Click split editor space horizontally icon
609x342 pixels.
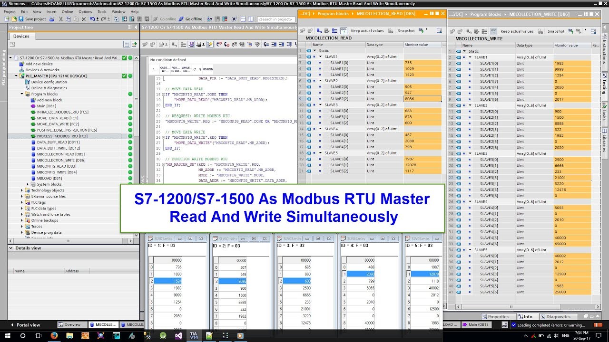(x=243, y=19)
